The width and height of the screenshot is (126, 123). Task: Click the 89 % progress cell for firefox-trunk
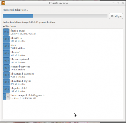6,32
